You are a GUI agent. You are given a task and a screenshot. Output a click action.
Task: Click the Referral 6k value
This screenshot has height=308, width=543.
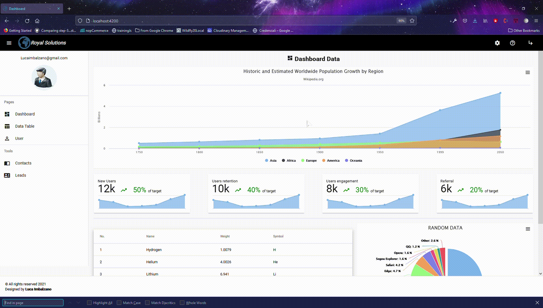446,189
